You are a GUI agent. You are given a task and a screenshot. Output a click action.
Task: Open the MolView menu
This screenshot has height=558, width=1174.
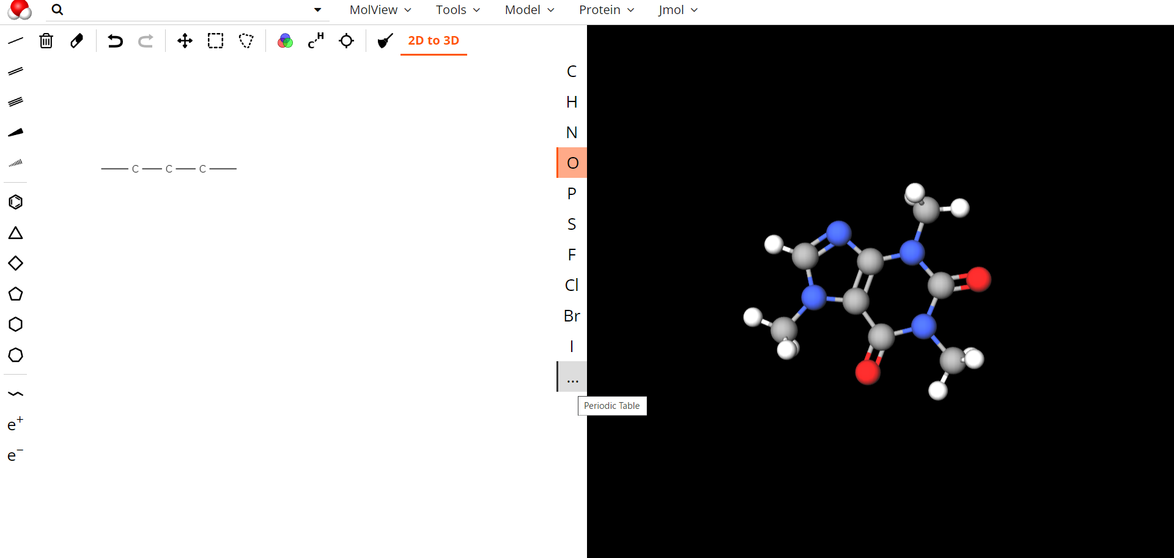coord(380,10)
